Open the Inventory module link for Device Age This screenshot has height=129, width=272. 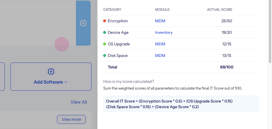(x=164, y=32)
